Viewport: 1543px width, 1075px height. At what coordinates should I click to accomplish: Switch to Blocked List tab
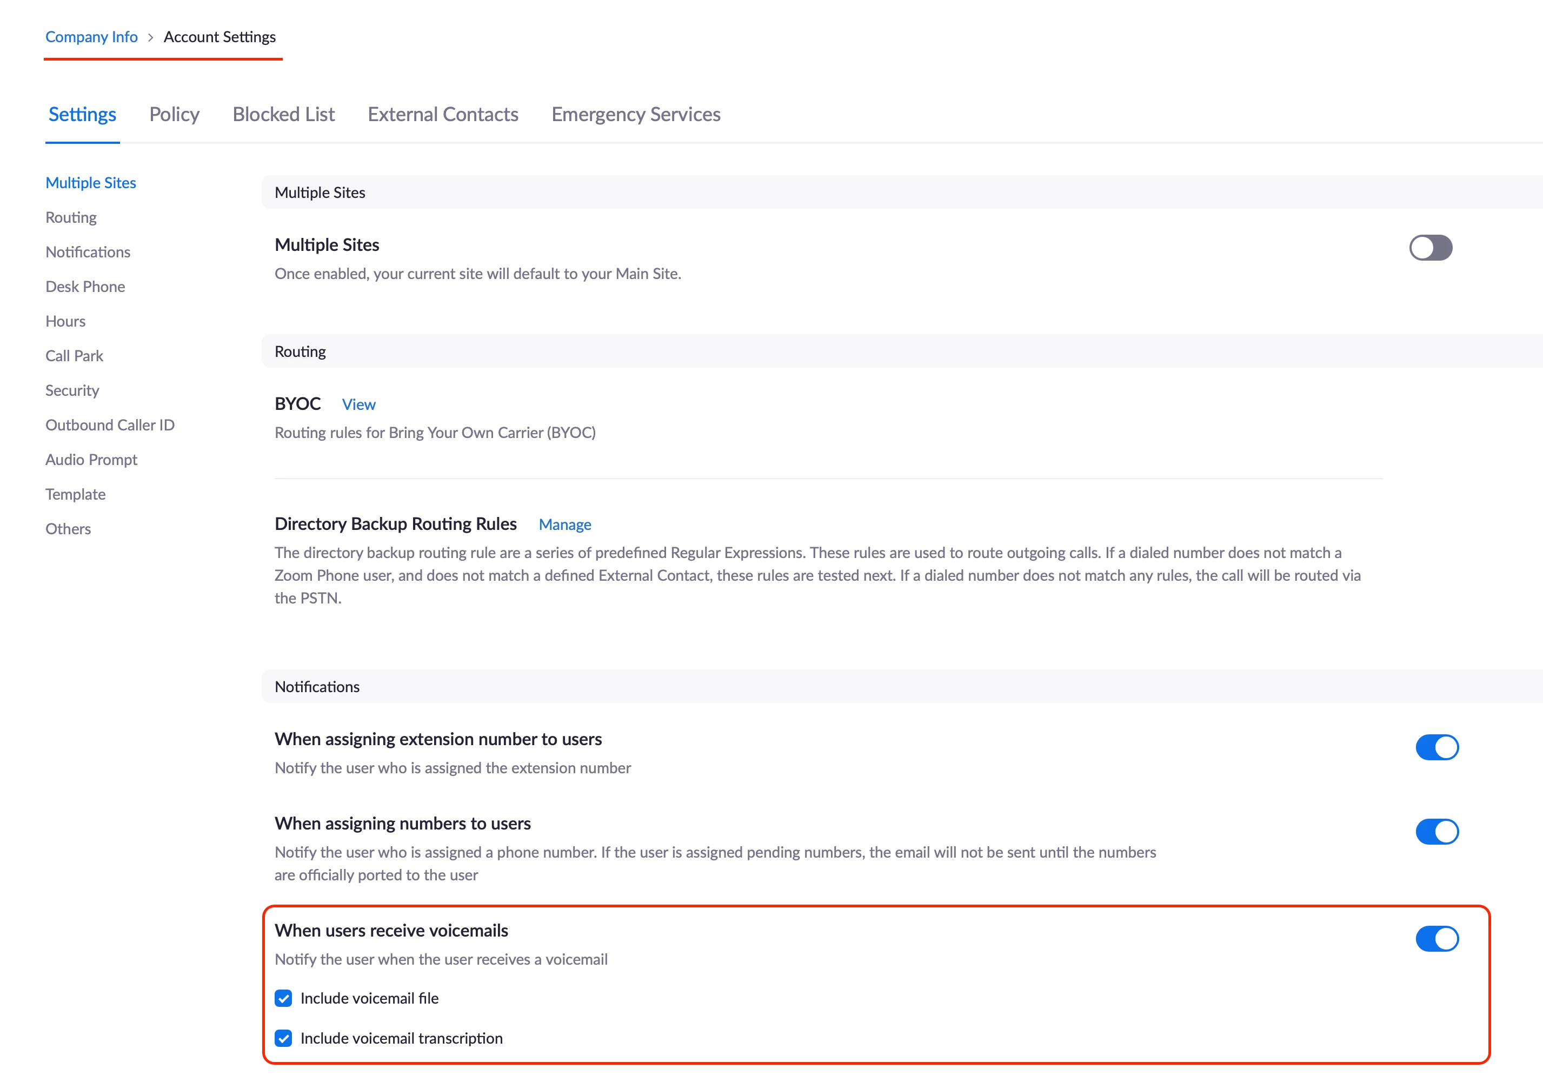283,114
